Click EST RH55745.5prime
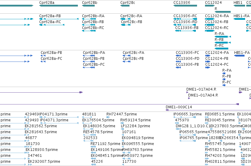The image size is (251, 166). [x=220, y=144]
